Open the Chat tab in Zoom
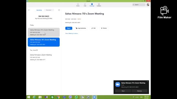The height and width of the screenshot is (99, 177). pos(85,5)
